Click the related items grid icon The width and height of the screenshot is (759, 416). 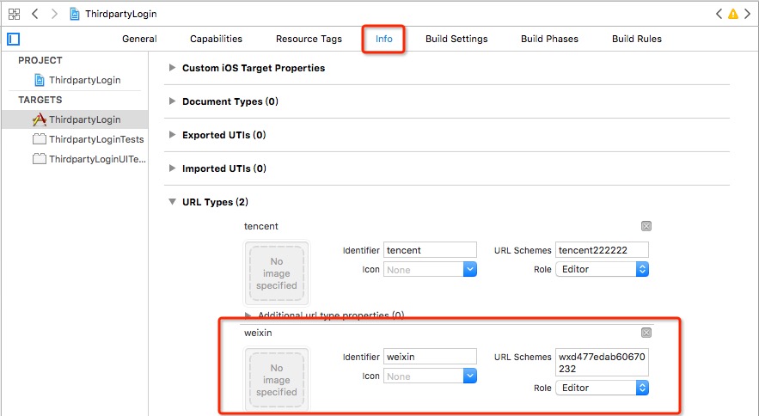click(x=14, y=15)
